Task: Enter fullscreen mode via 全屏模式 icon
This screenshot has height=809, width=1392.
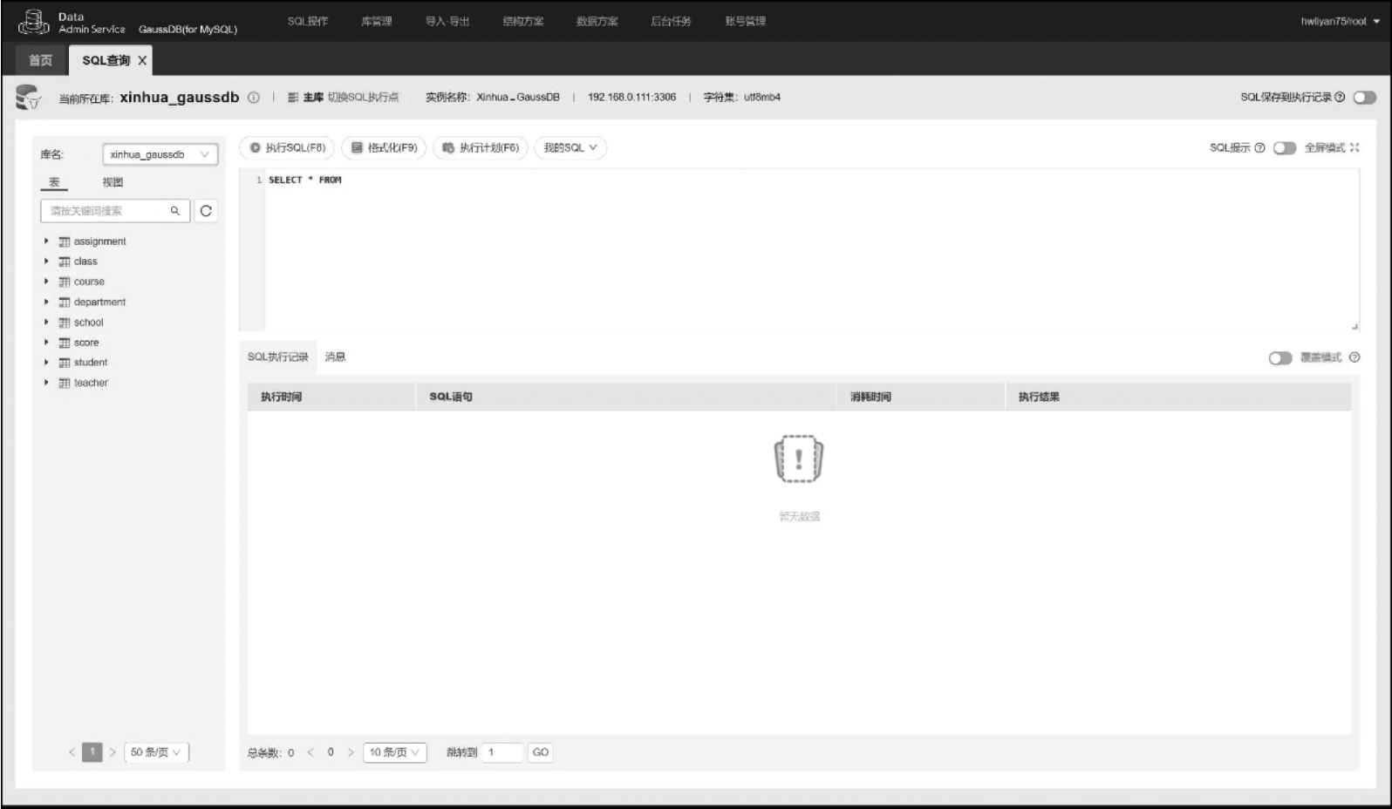Action: (x=1354, y=148)
